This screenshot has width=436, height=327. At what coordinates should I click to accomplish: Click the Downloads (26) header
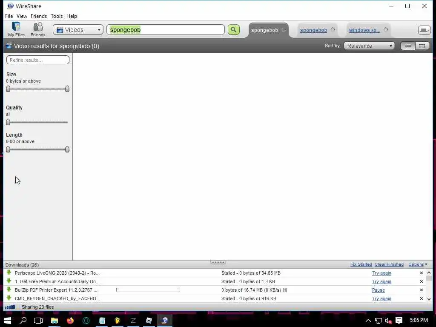[22, 265]
